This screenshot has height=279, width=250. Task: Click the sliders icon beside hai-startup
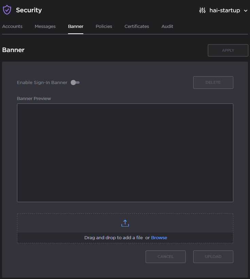(202, 10)
